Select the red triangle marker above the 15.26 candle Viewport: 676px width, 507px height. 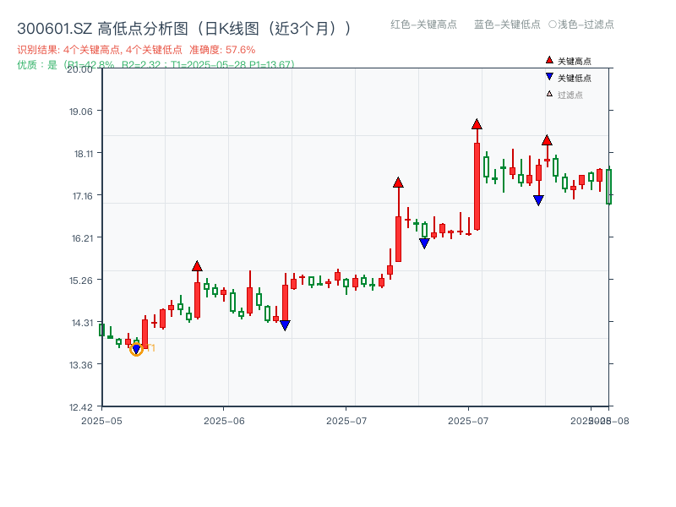[198, 265]
